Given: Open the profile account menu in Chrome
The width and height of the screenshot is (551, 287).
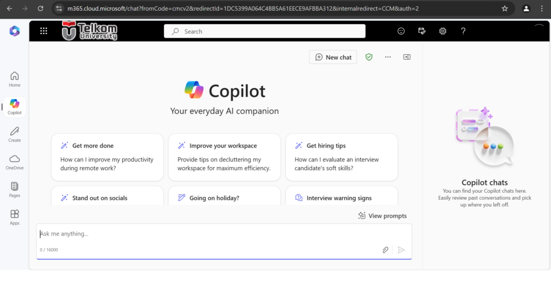Looking at the screenshot, I should [x=526, y=9].
